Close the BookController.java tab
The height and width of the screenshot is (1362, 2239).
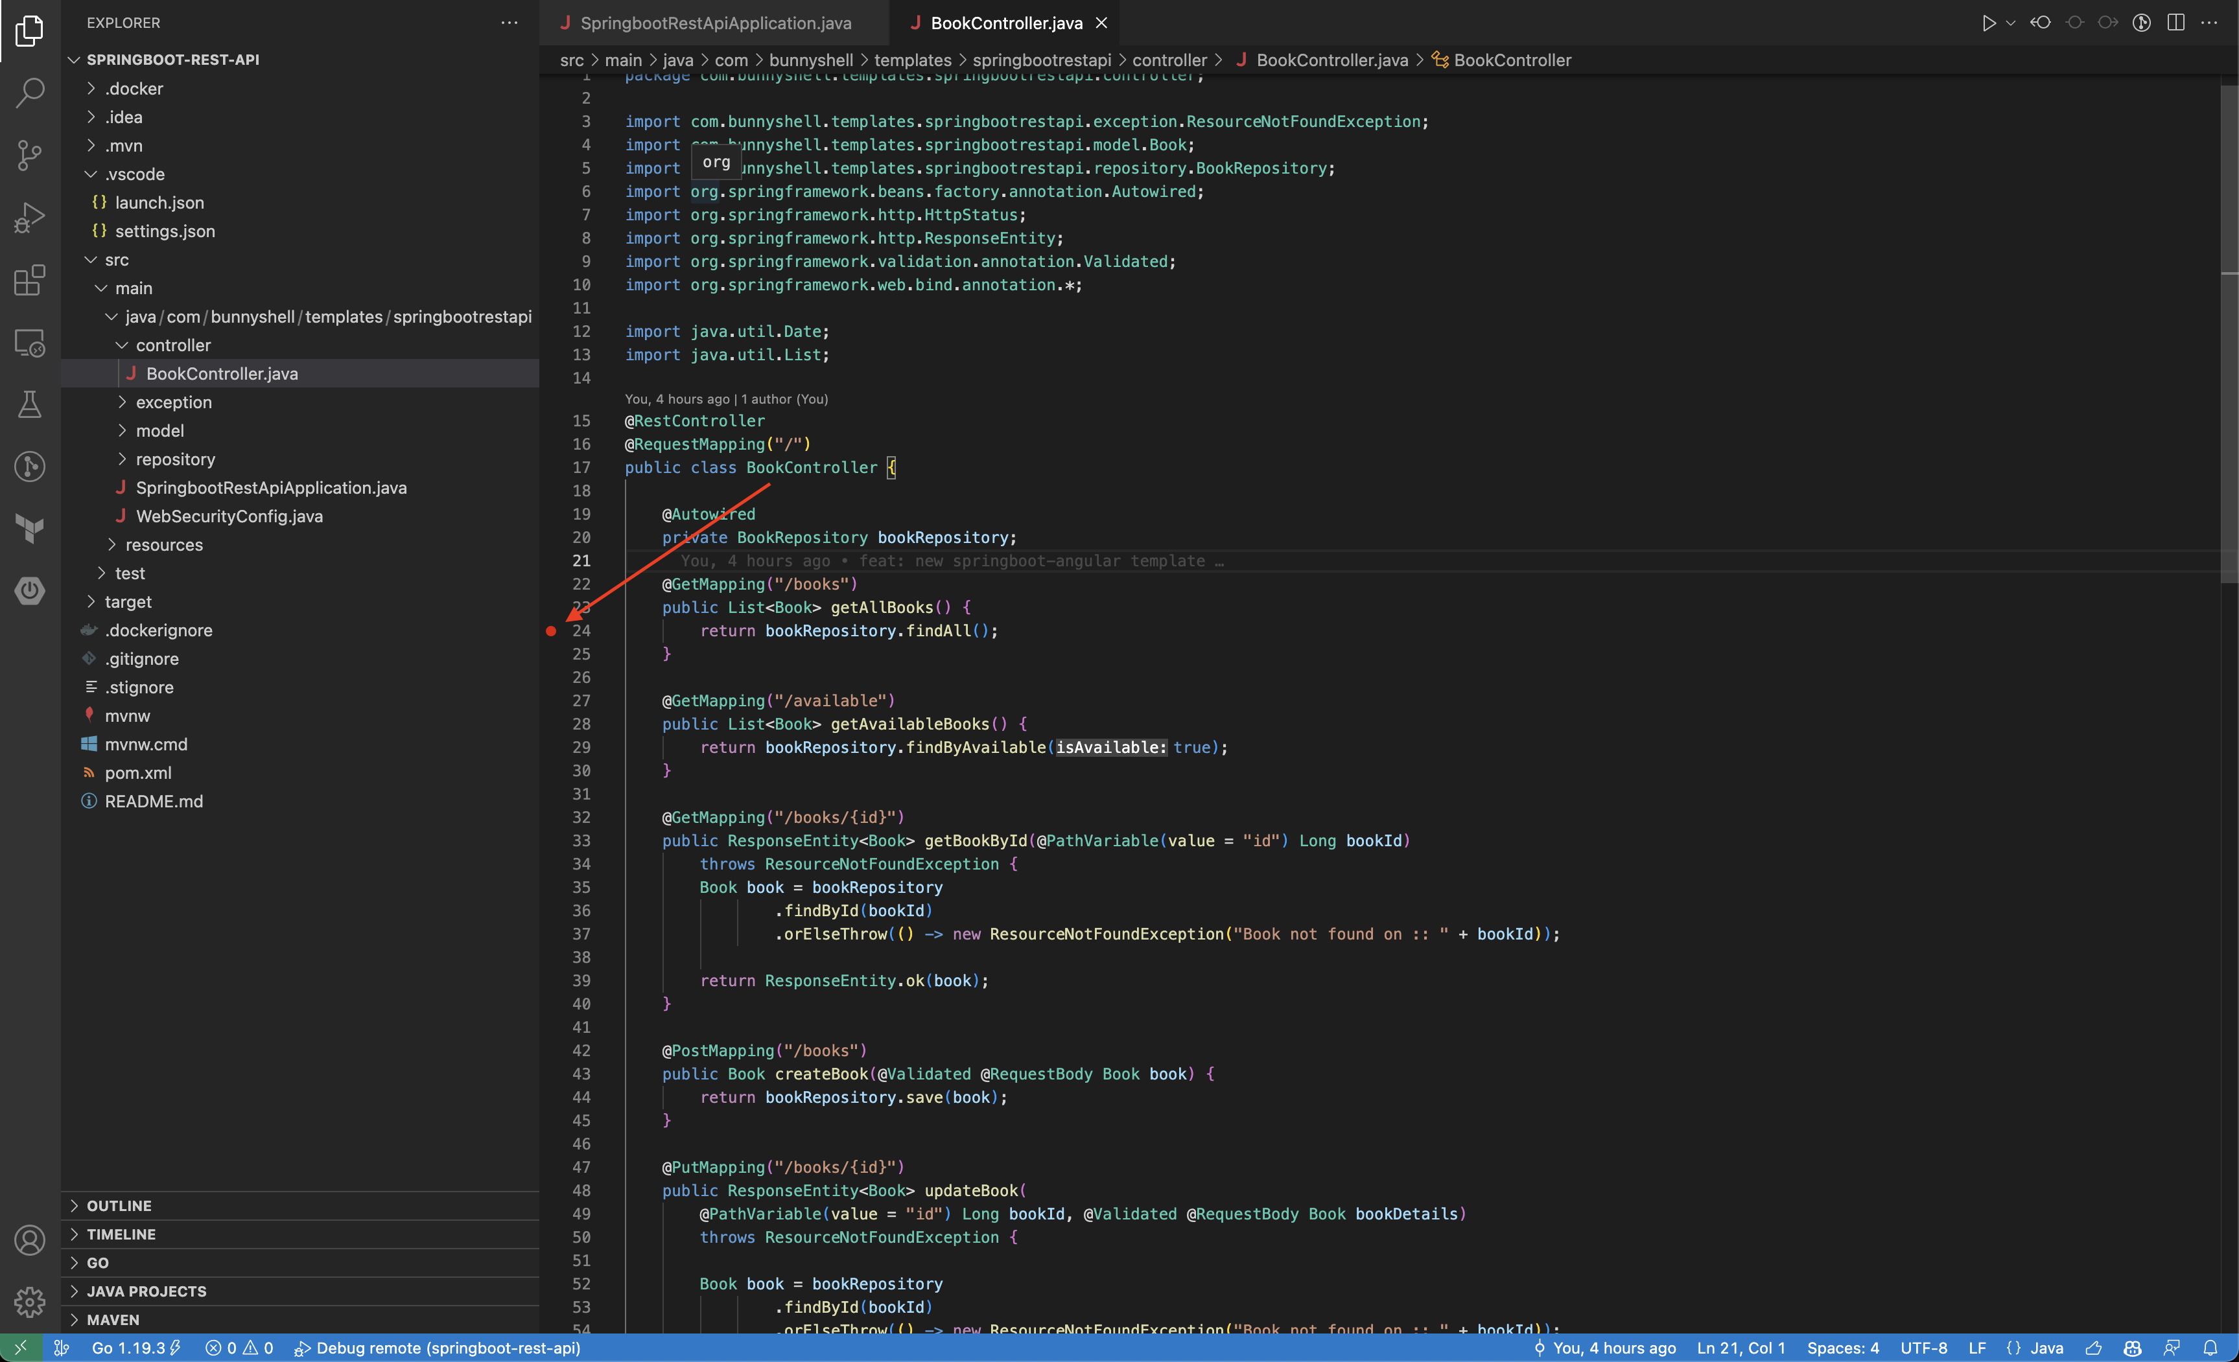(1101, 23)
